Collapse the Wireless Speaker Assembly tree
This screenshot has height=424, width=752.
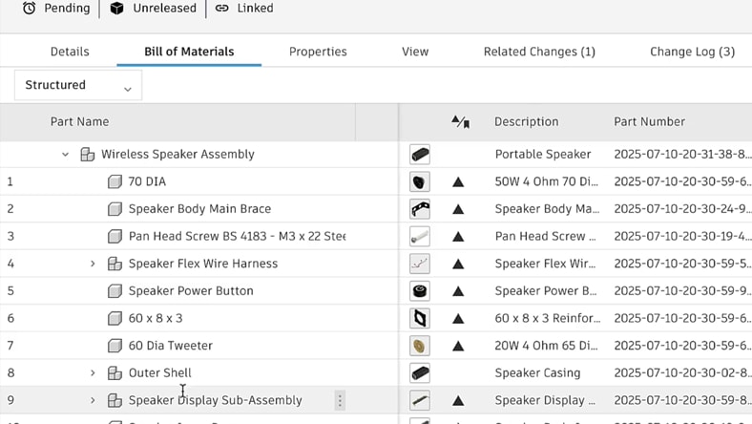click(65, 155)
